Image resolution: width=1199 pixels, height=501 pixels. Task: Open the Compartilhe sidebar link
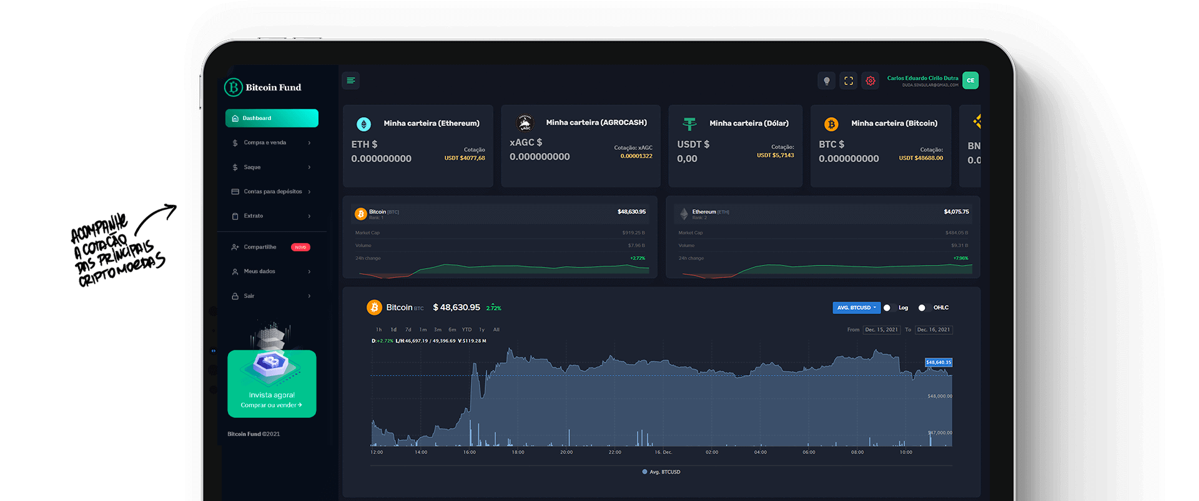tap(260, 247)
